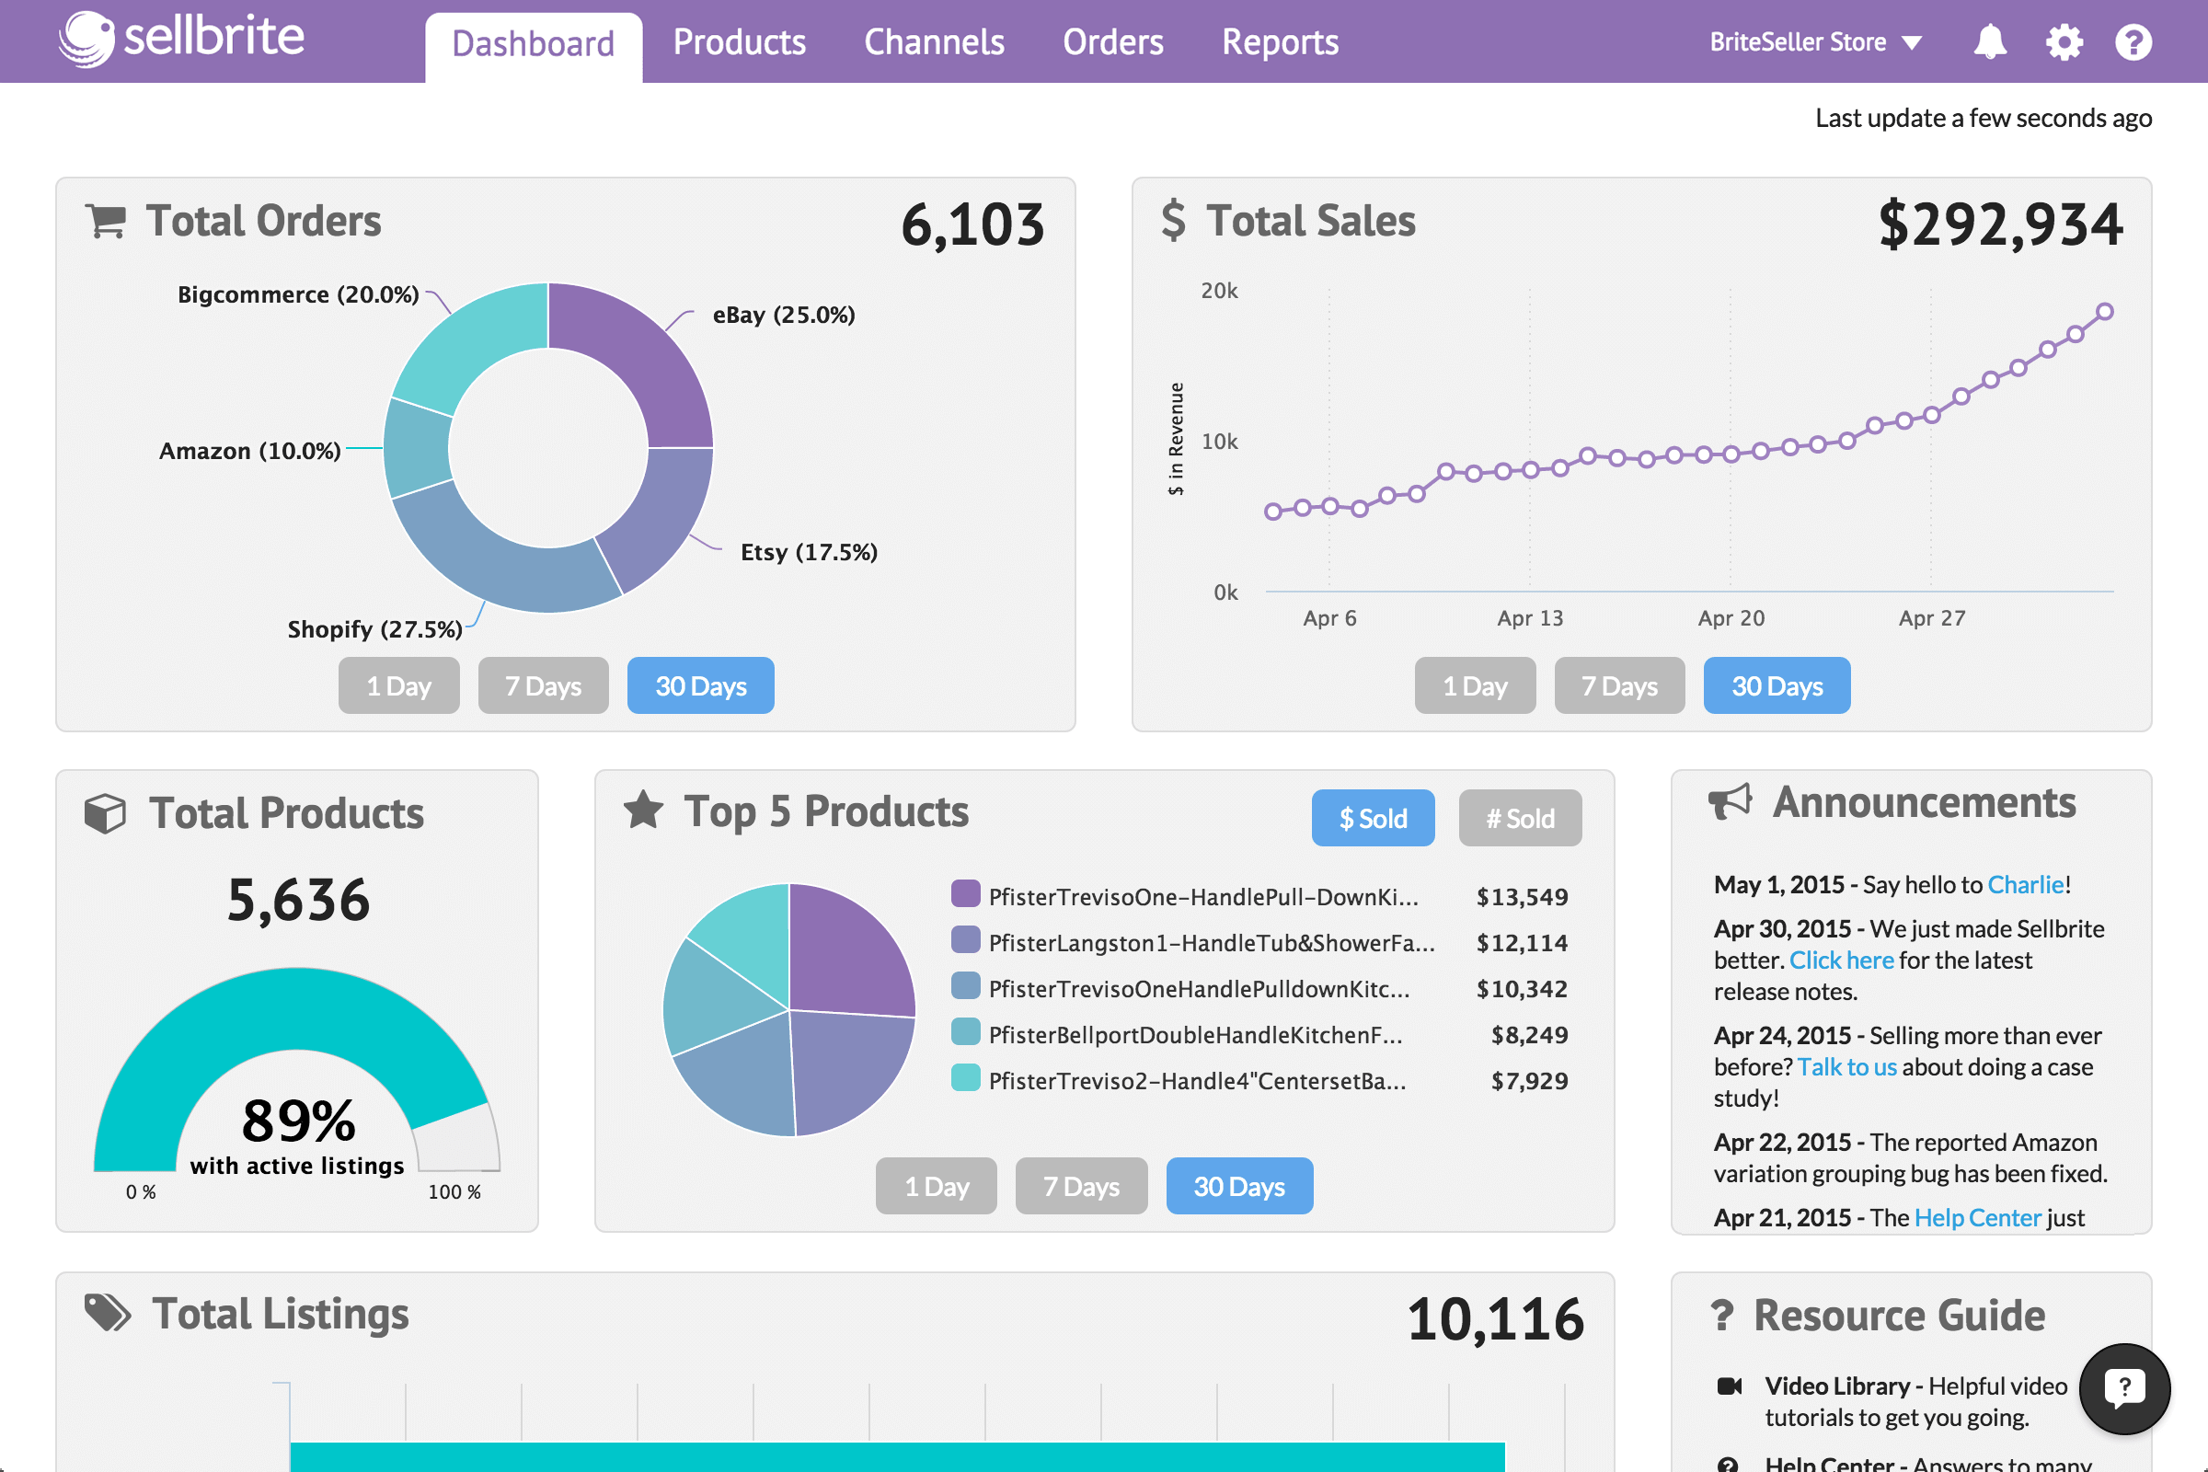Switch Top 5 Products to # Sold
Viewport: 2208px width, 1472px height.
[1520, 818]
